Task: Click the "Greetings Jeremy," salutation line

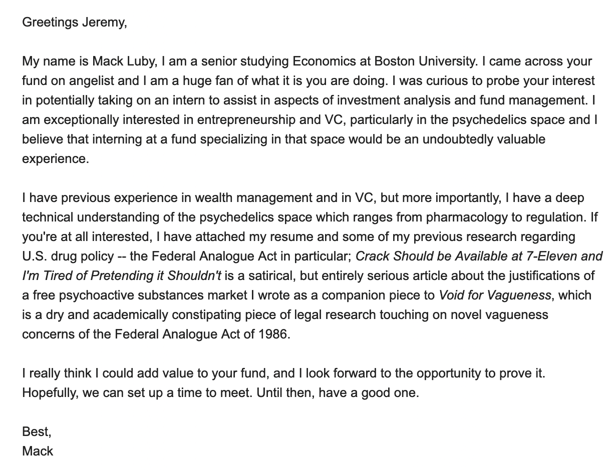Action: [x=75, y=22]
